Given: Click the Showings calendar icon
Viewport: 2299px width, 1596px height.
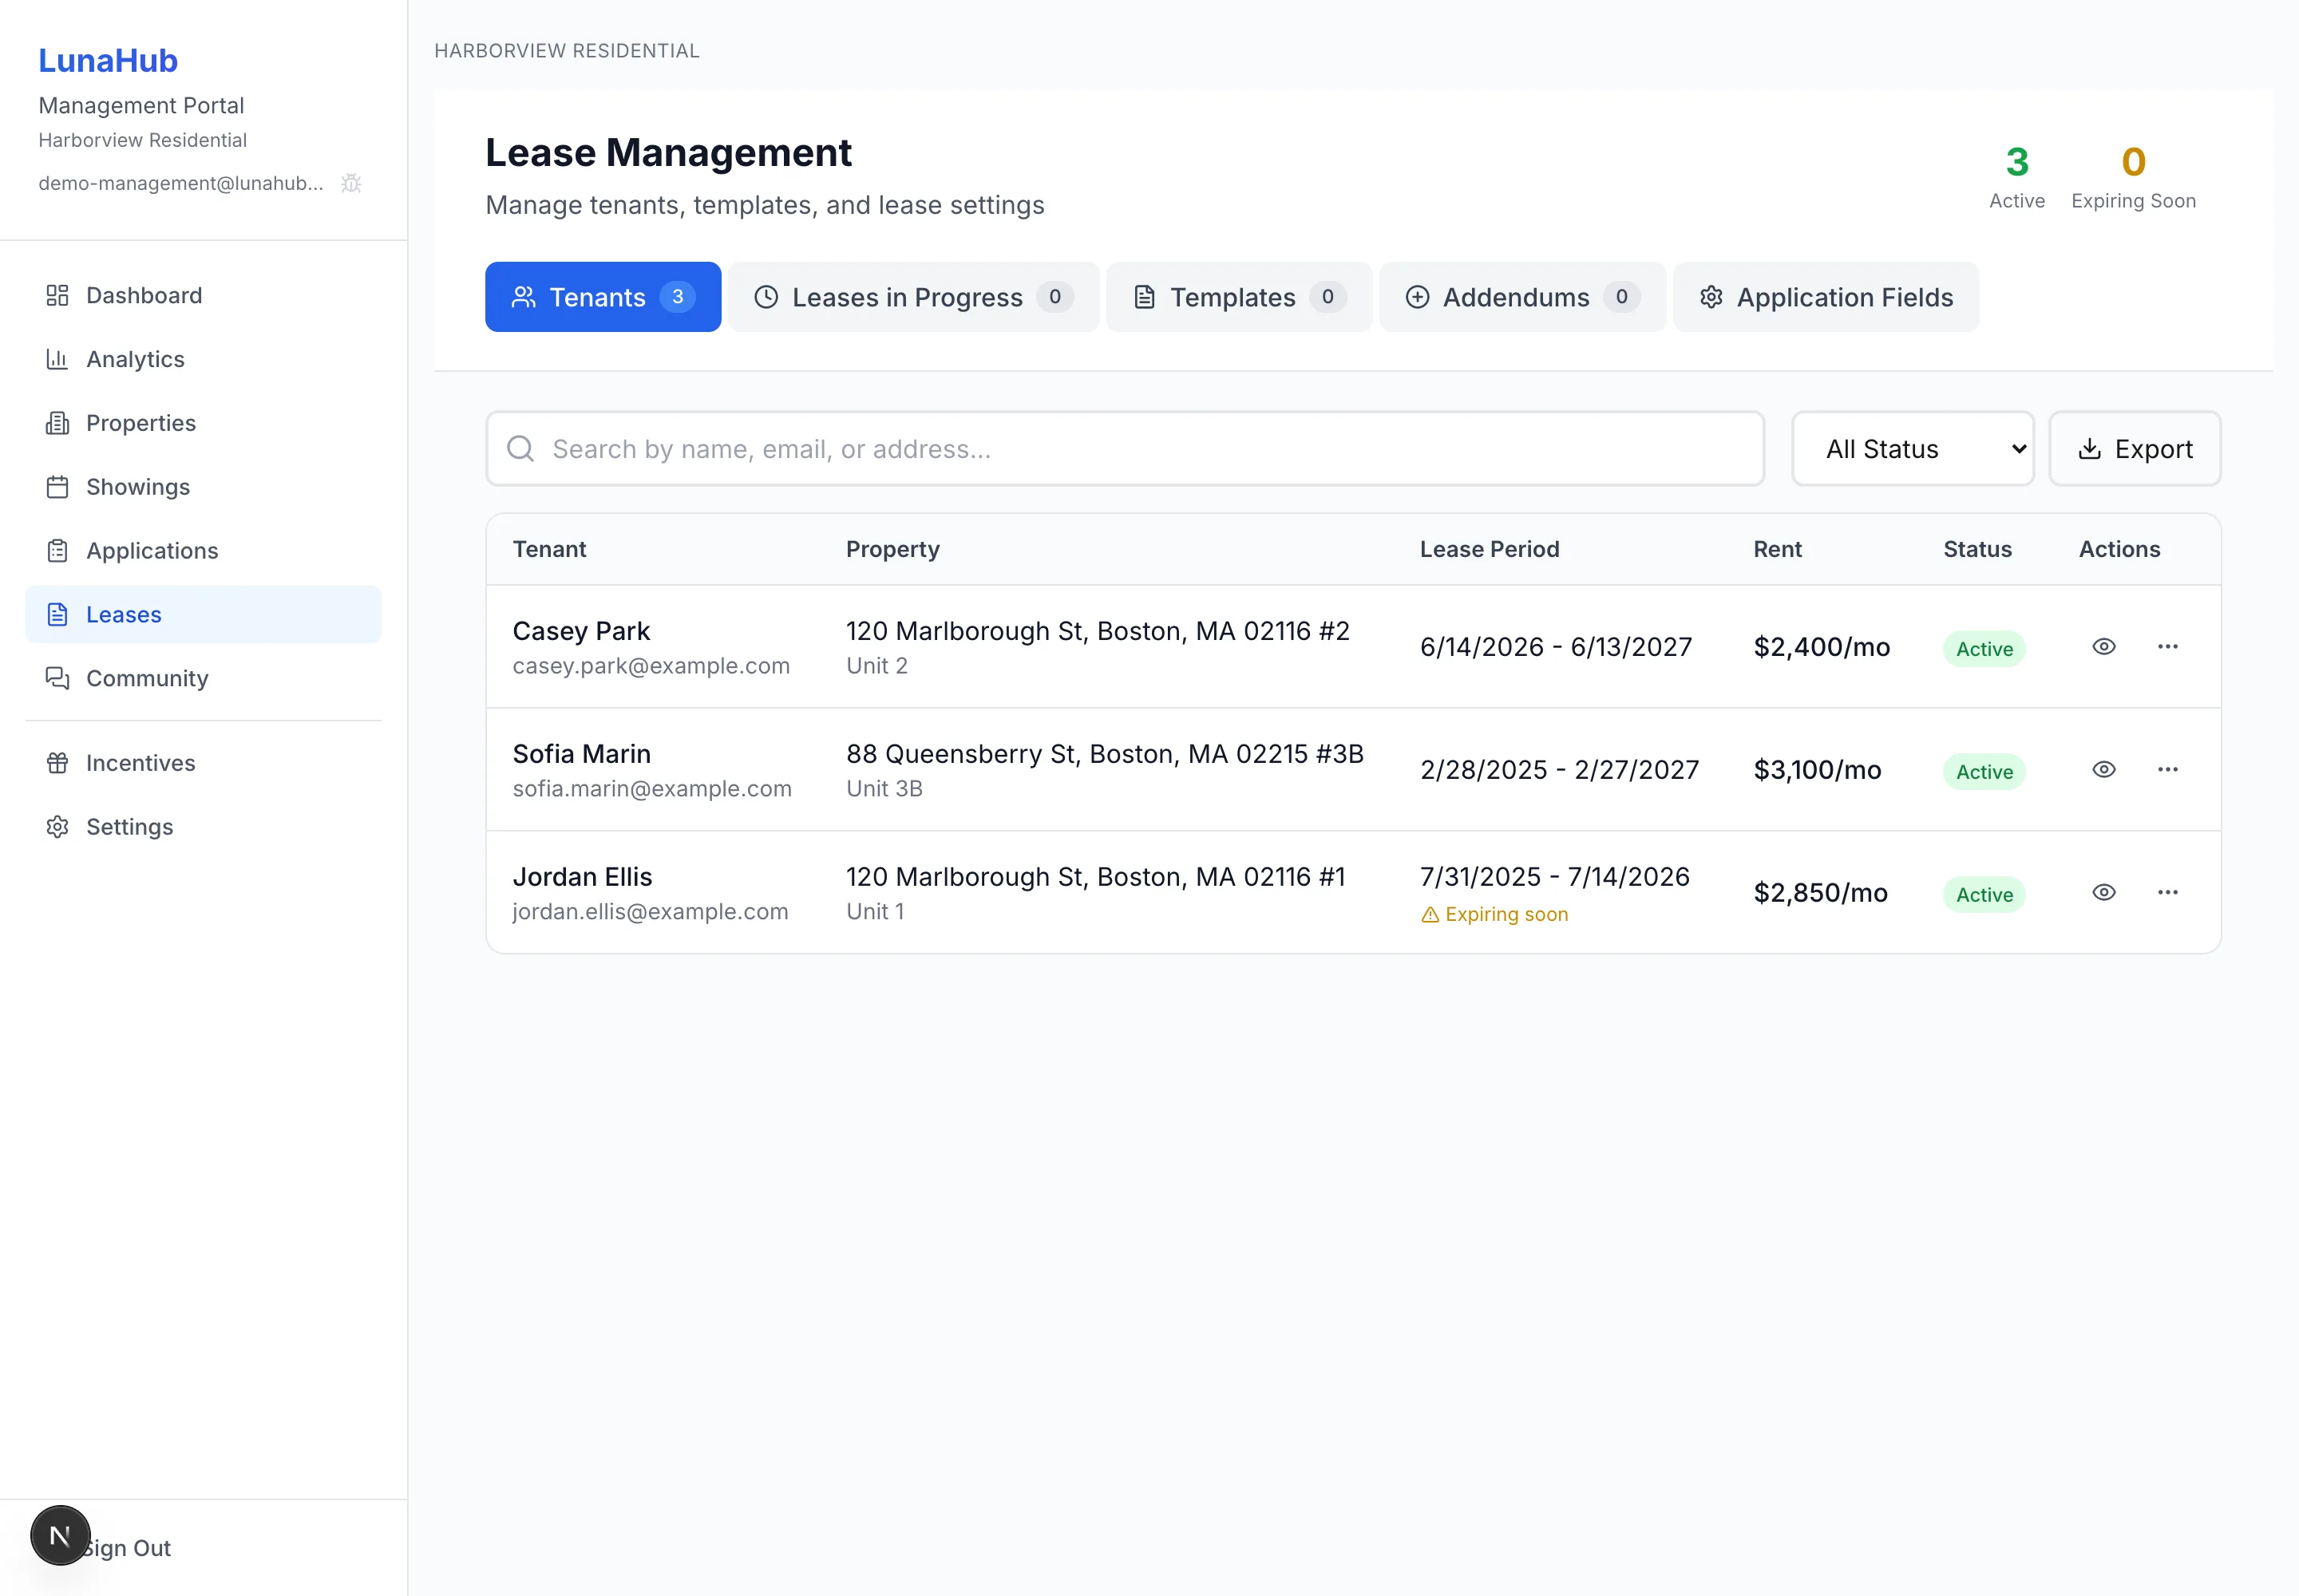Looking at the screenshot, I should click(57, 487).
